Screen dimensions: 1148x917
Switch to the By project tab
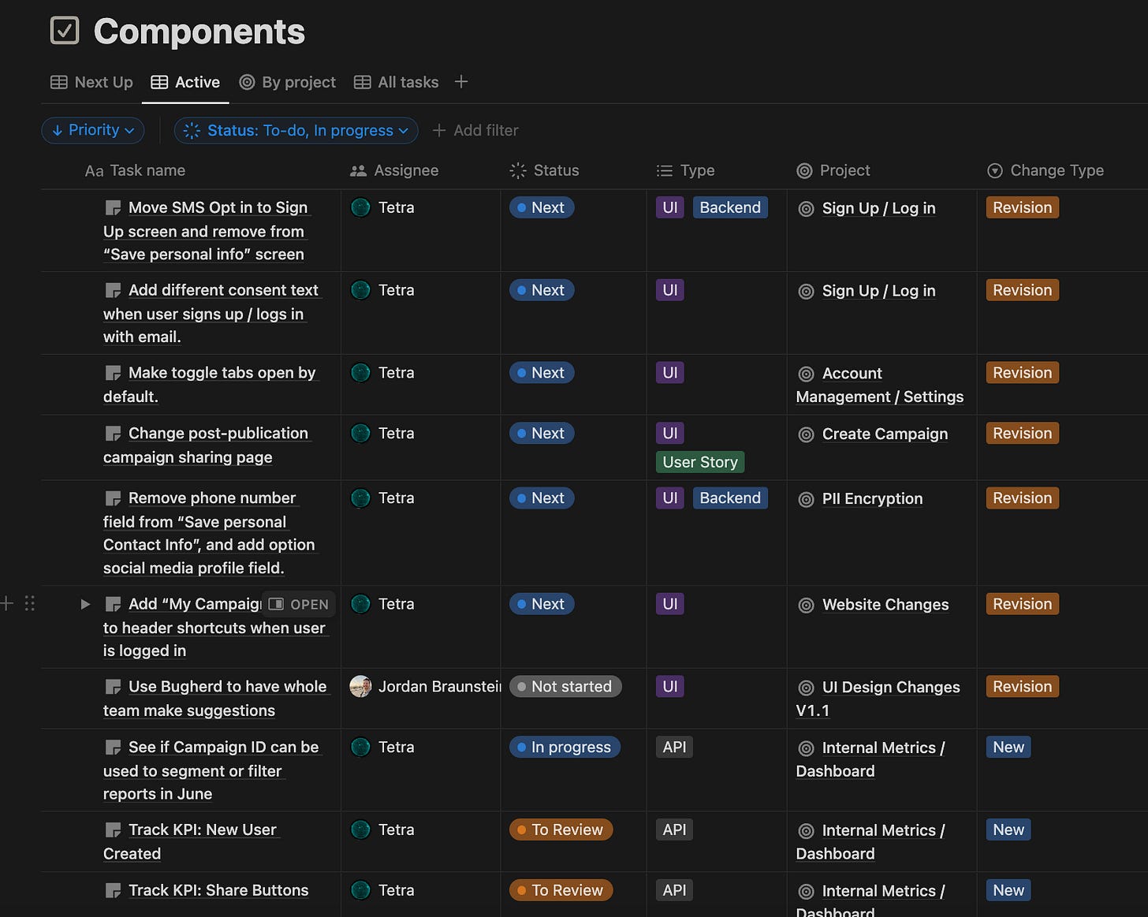point(287,82)
